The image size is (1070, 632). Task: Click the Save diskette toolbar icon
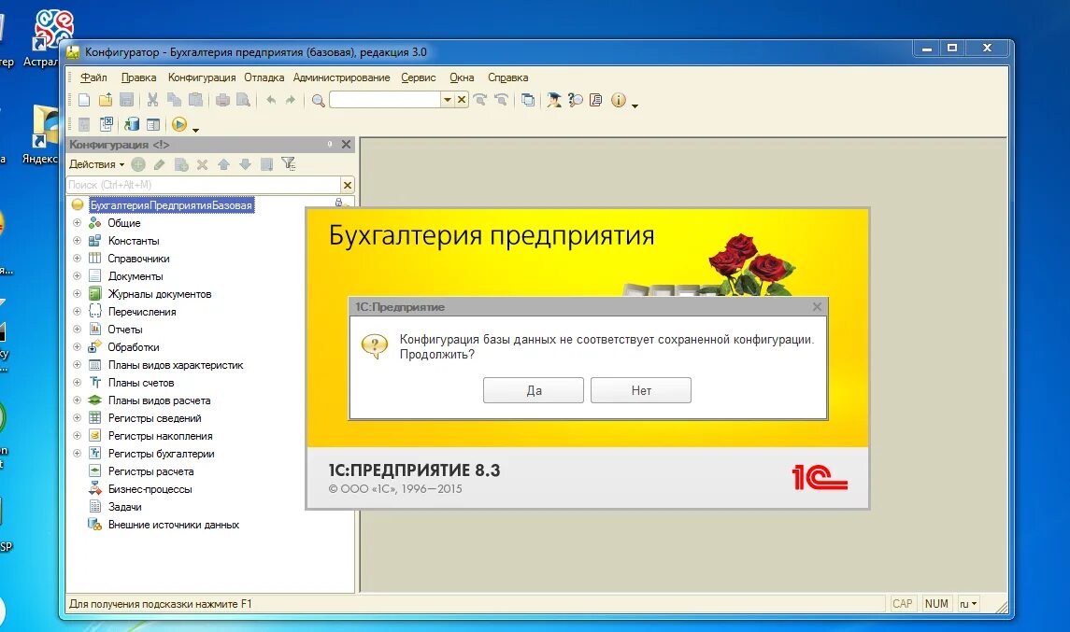(126, 100)
